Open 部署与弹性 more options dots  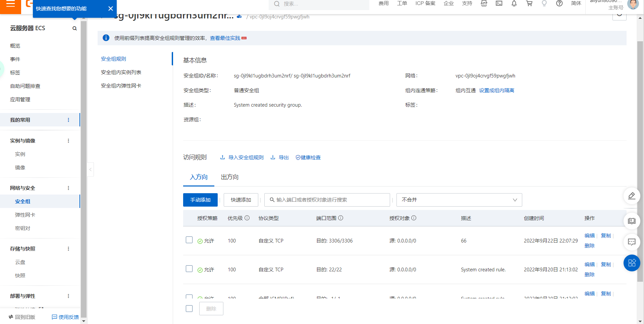(x=68, y=296)
